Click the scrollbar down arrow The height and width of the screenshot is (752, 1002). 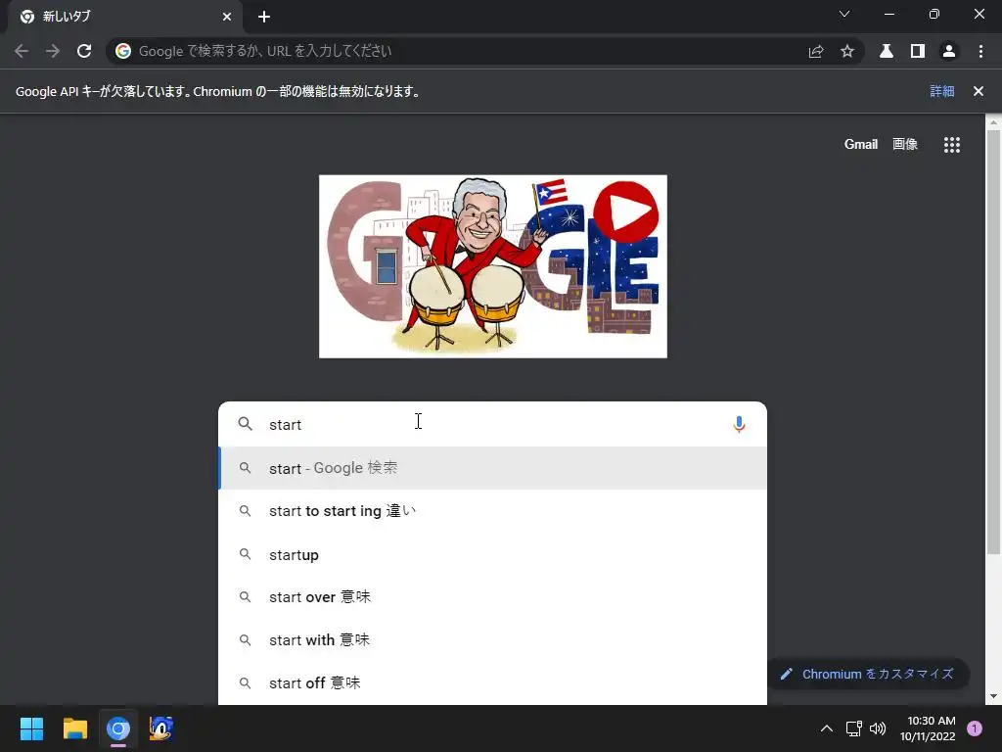993,696
